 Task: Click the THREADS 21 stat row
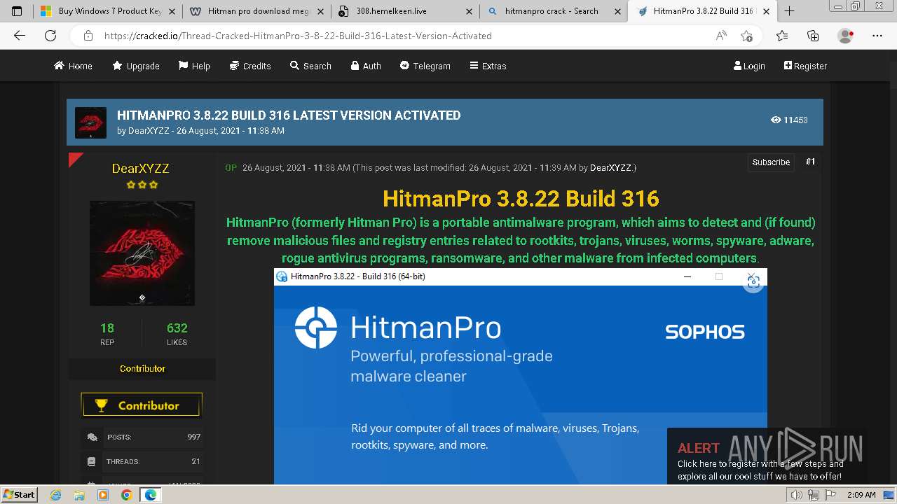[142, 462]
